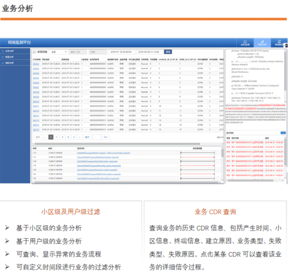This screenshot has width=291, height=275.
Task: Open Security mode command message link
Action: 99,166
